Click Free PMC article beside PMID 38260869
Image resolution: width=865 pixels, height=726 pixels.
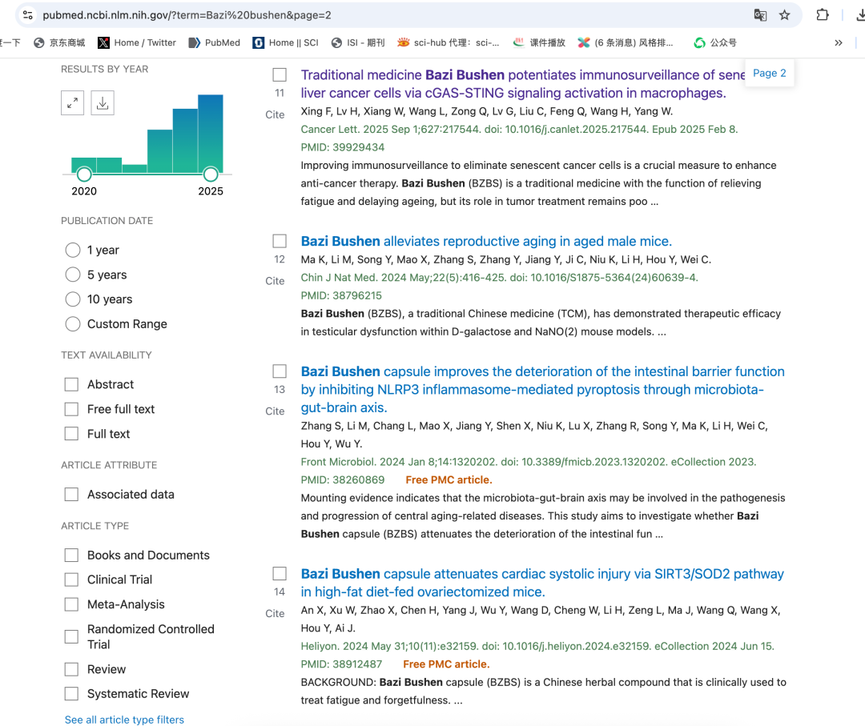[x=449, y=480]
